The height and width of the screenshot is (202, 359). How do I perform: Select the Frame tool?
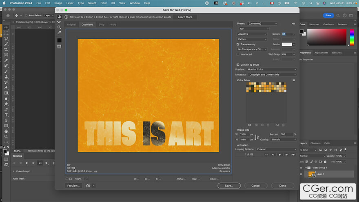point(6,55)
